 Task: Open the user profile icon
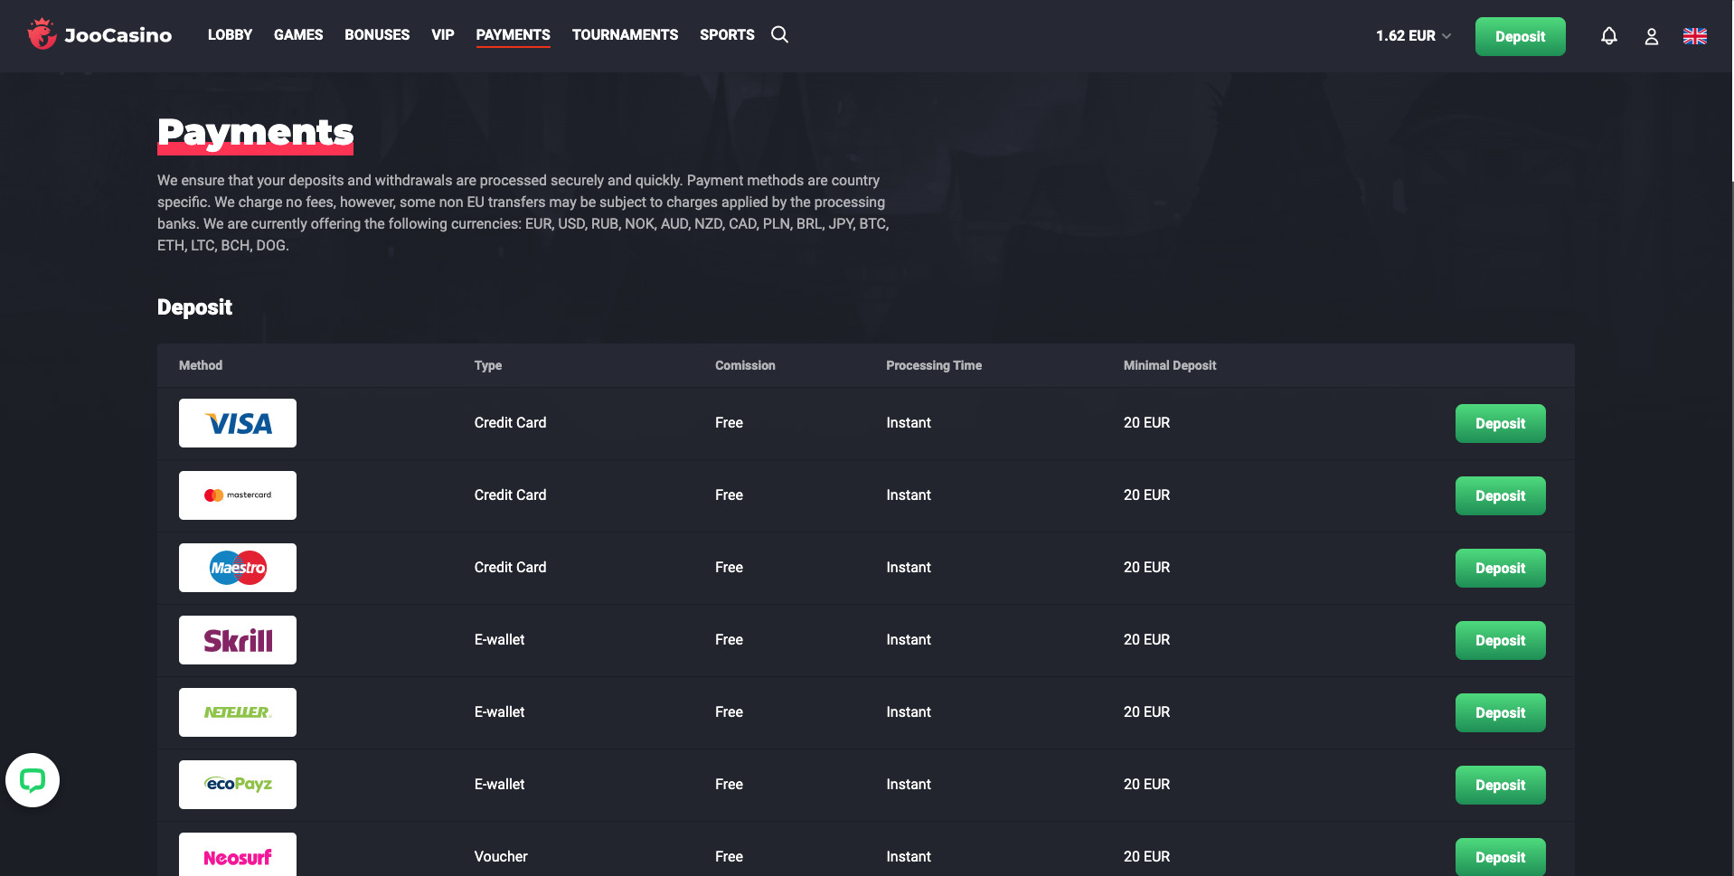coord(1652,36)
